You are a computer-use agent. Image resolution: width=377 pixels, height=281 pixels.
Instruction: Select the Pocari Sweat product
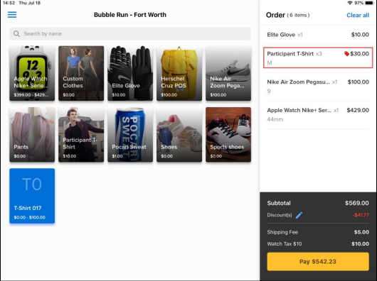130,135
